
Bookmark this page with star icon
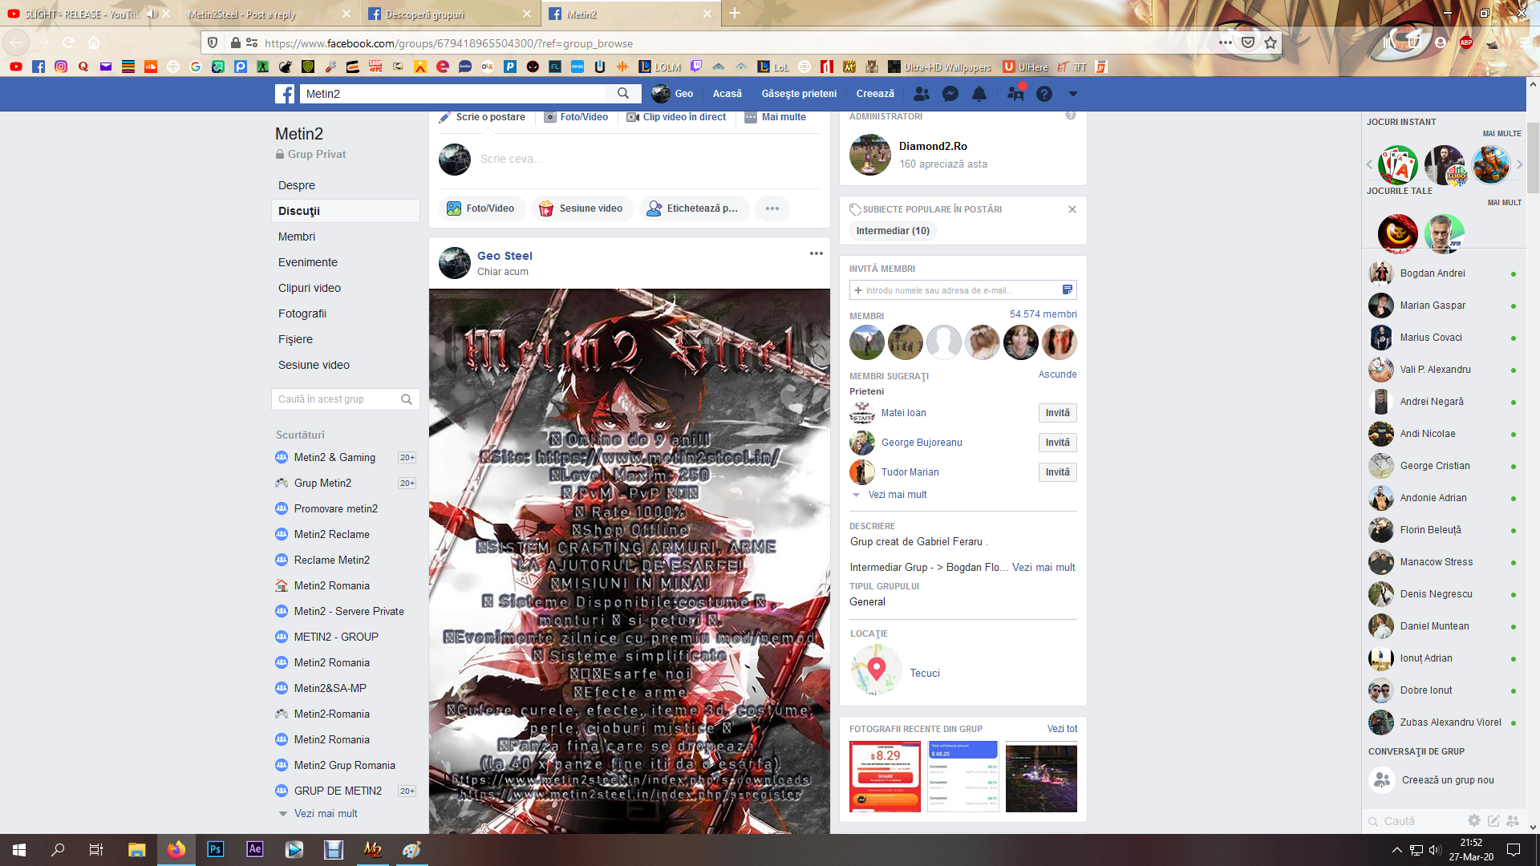[1270, 42]
